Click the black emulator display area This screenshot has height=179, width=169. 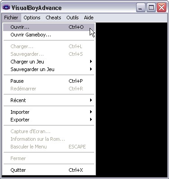coord(132,99)
